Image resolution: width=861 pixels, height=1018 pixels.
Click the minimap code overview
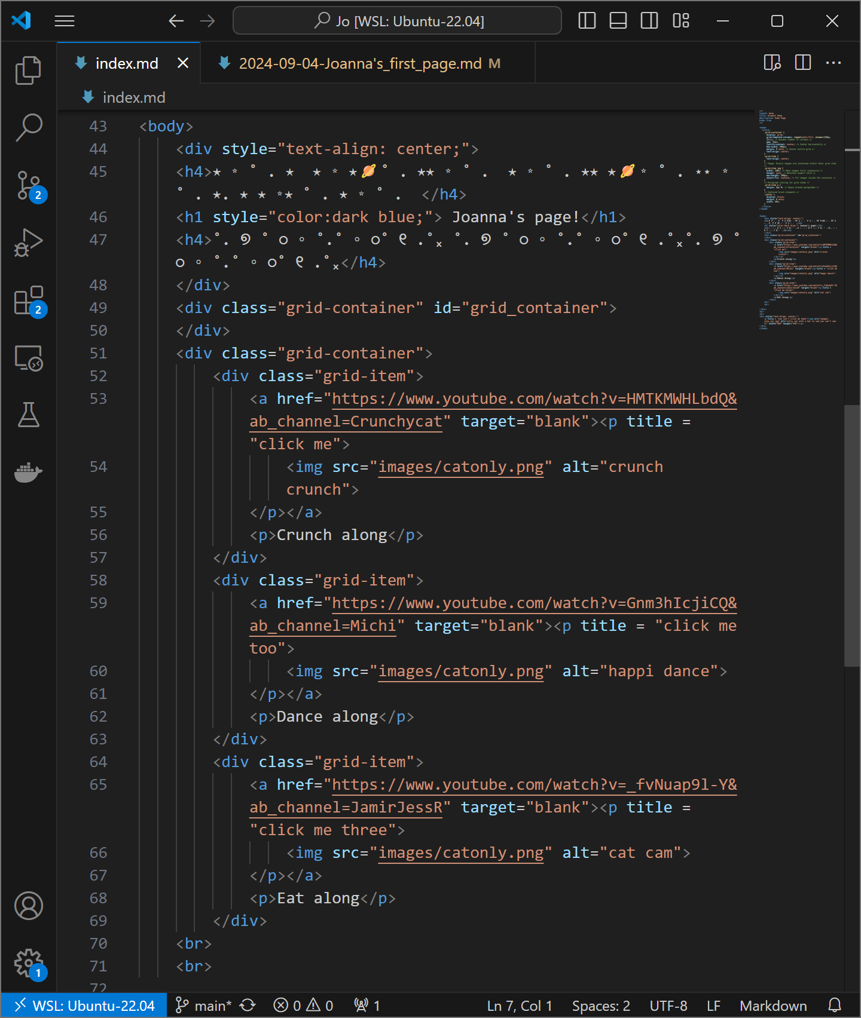798,221
